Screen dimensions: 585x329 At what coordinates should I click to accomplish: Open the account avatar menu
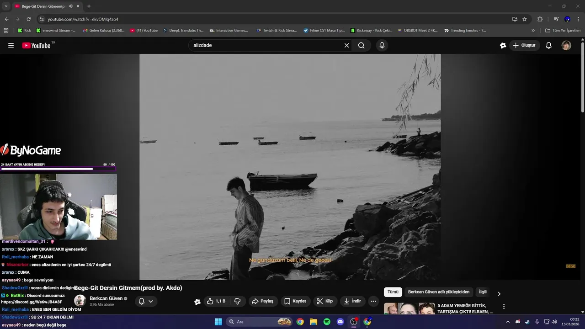click(x=566, y=45)
